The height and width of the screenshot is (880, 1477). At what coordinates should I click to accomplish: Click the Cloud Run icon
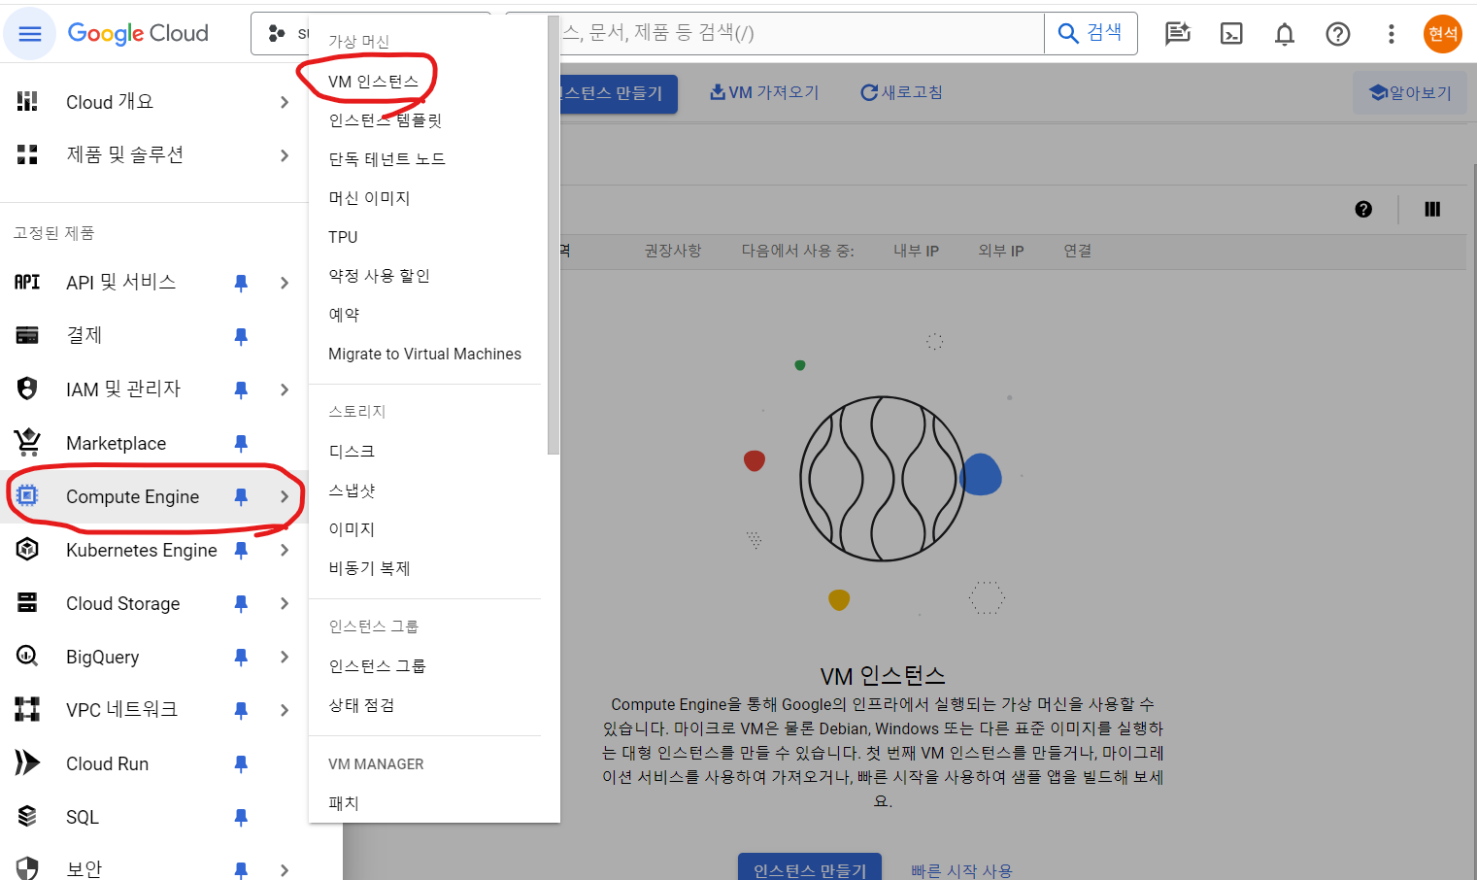click(27, 762)
